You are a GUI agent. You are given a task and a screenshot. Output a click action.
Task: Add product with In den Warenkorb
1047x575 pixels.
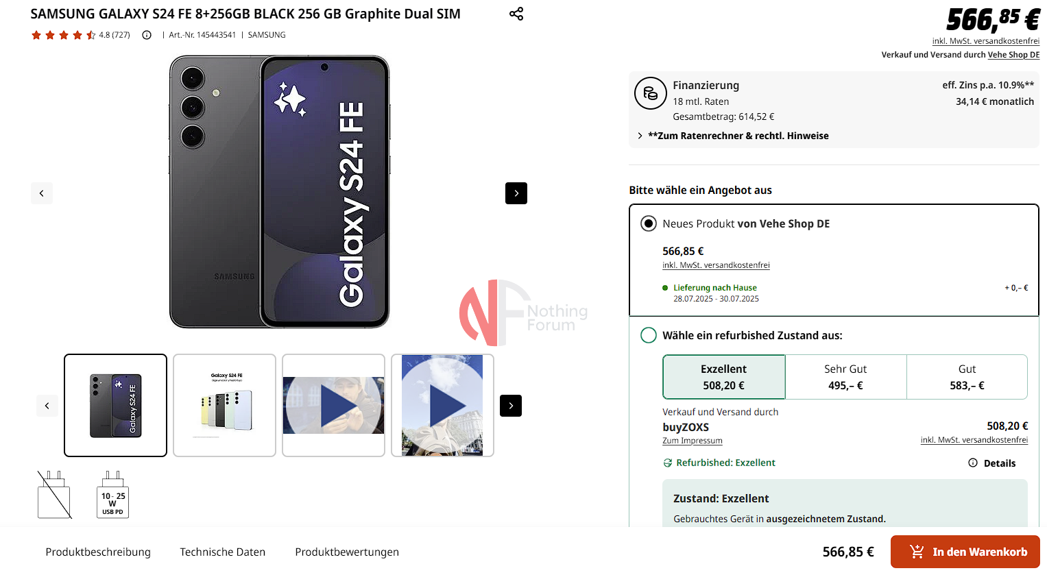click(965, 552)
